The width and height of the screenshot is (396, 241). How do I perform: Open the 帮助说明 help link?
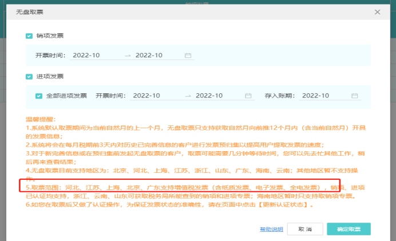pos(271,229)
